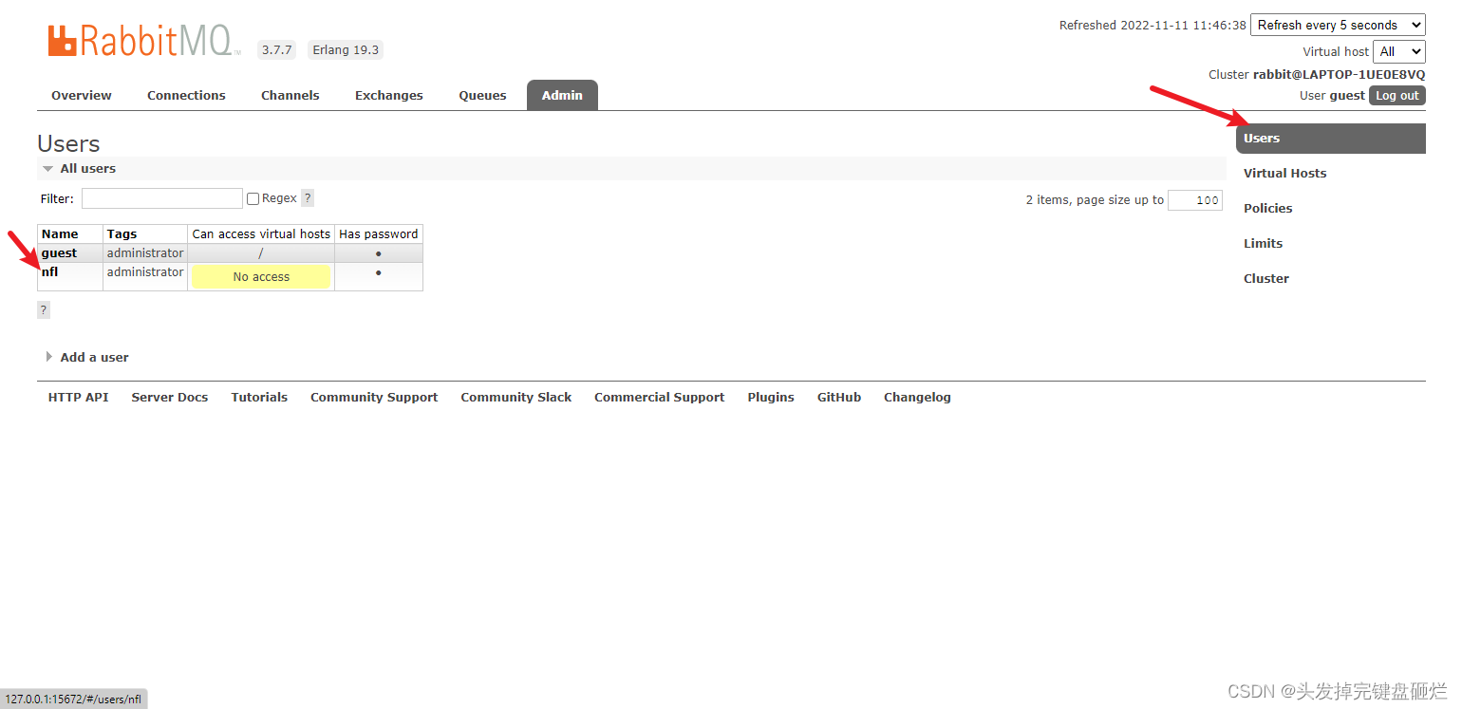The width and height of the screenshot is (1462, 709).
Task: Enable the Regex filter checkbox
Action: [253, 198]
